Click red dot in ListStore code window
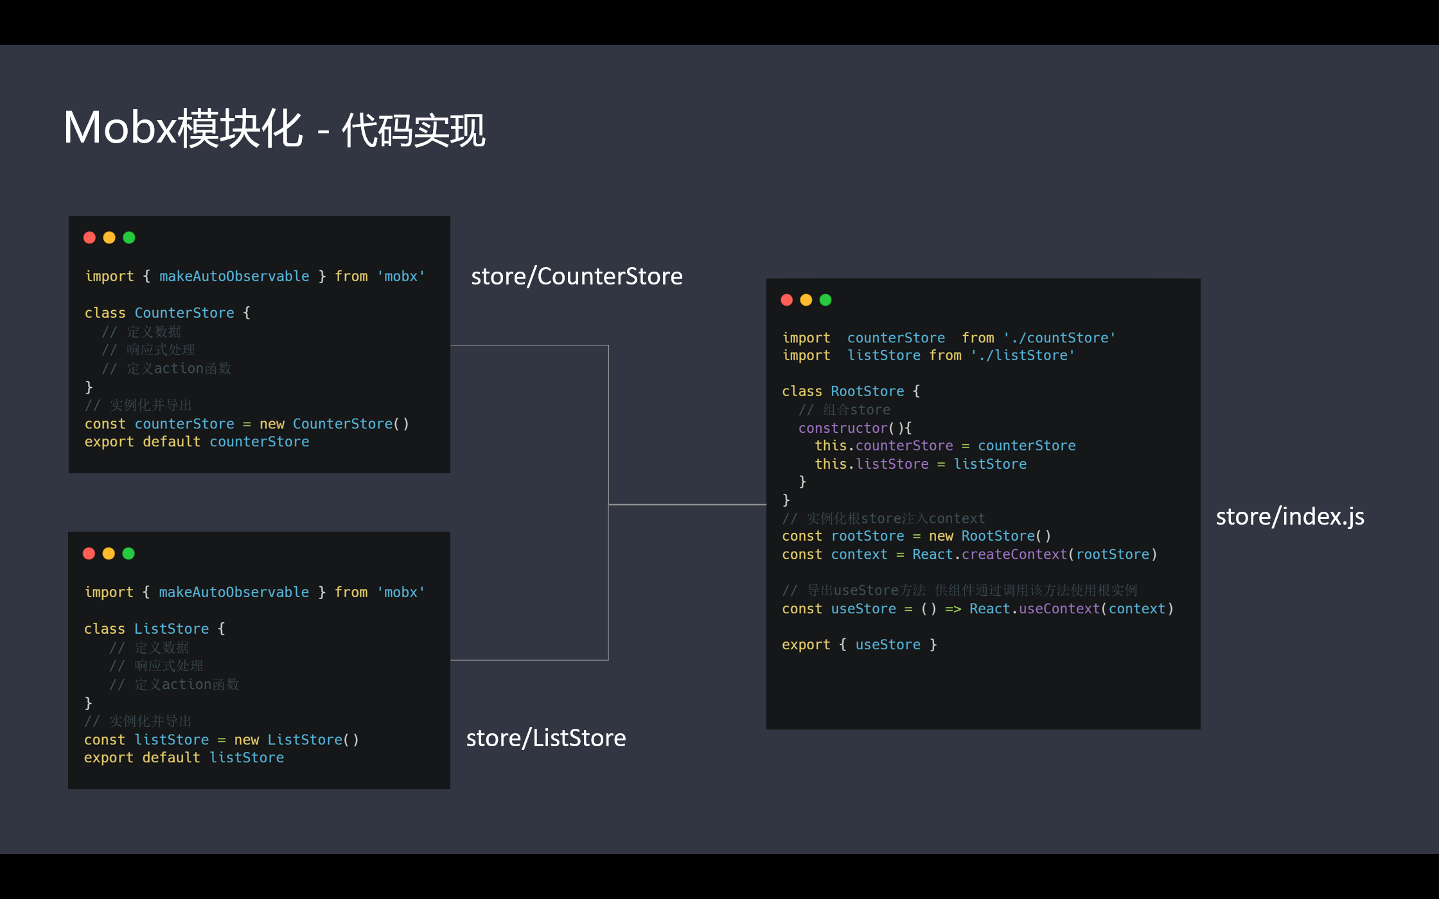This screenshot has height=899, width=1439. pos(89,554)
